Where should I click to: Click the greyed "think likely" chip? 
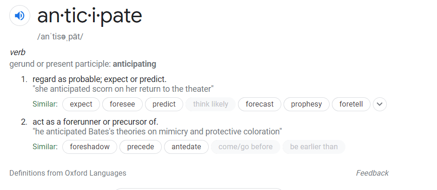click(211, 104)
